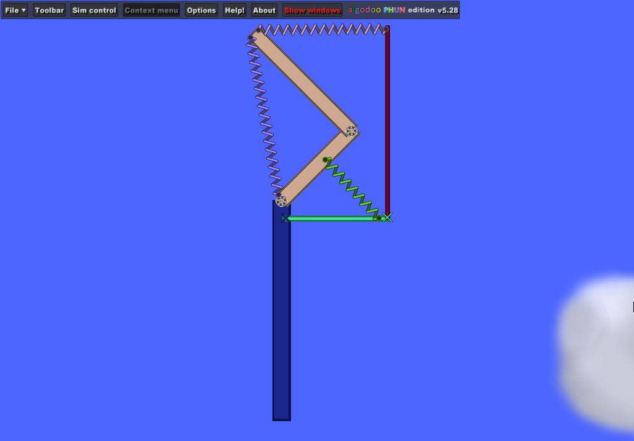Select the hinge at the blue pillar top
634x441 pixels.
tap(282, 201)
